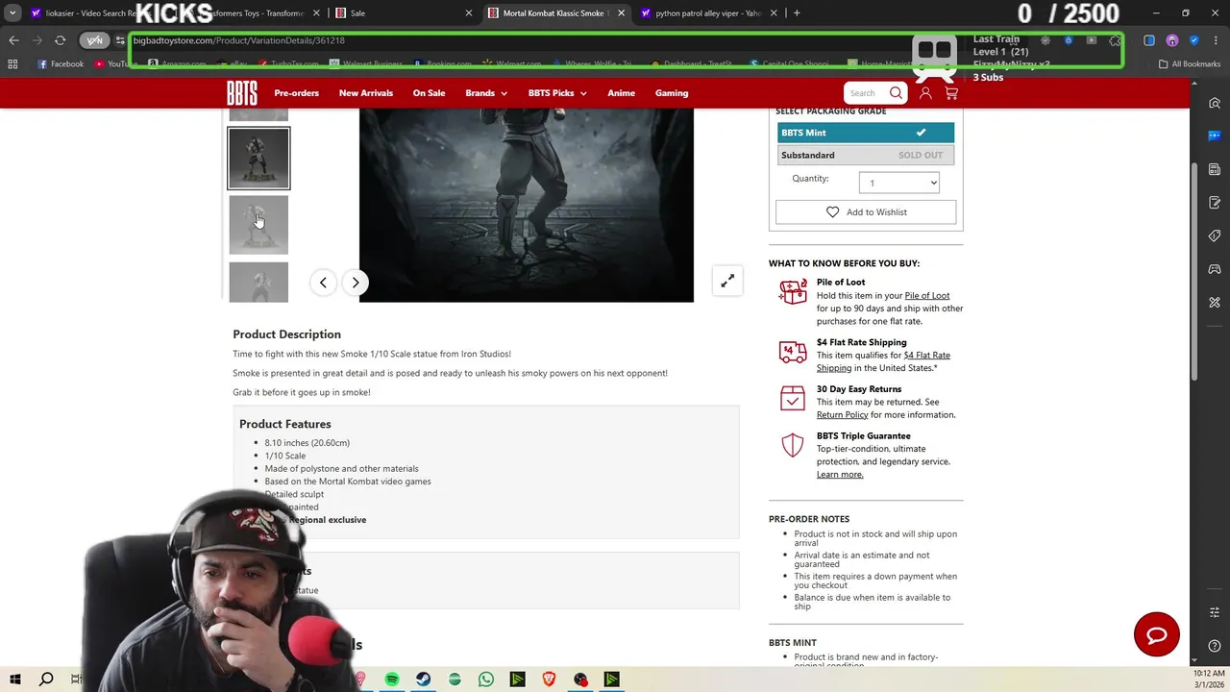Viewport: 1230px width, 692px height.
Task: Open Windows Start menu
Action: tap(15, 680)
